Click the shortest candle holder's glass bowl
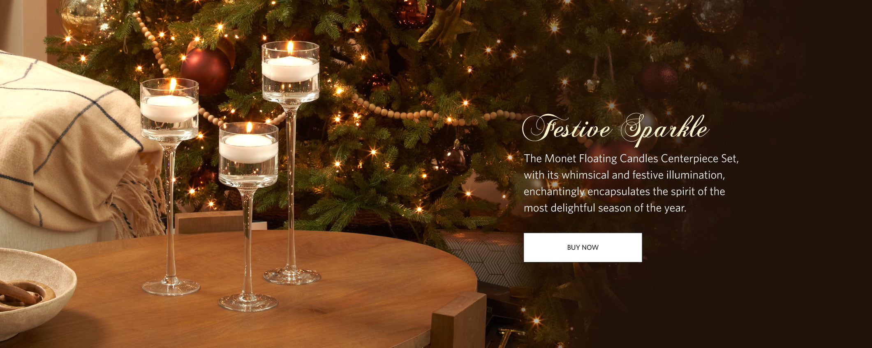 point(248,155)
